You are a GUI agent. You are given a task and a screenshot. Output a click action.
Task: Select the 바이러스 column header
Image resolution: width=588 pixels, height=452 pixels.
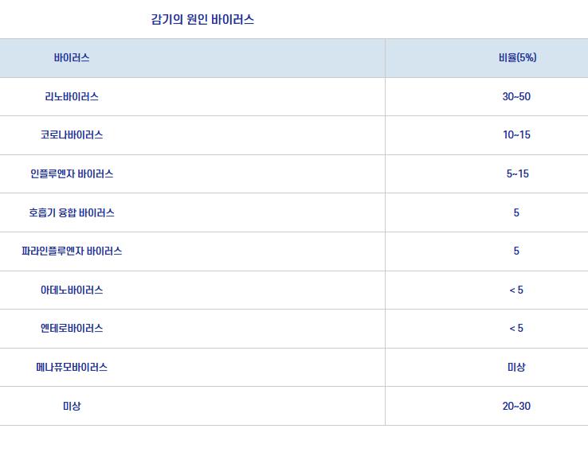(x=72, y=58)
